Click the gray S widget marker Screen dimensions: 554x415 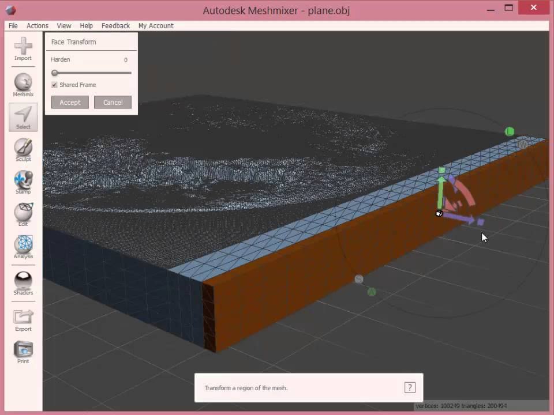(x=358, y=279)
